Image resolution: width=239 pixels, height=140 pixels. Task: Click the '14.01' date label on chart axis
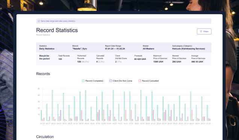click(115, 124)
